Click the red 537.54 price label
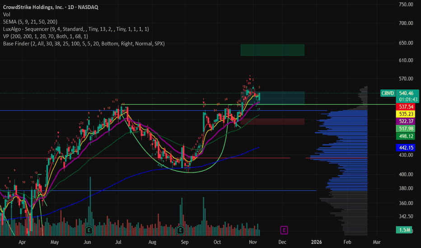Viewport: 421px width, 248px height. click(405, 107)
